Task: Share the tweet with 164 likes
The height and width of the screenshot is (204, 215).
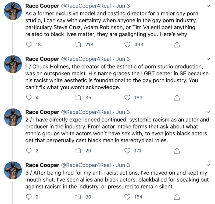Action: 177,197
